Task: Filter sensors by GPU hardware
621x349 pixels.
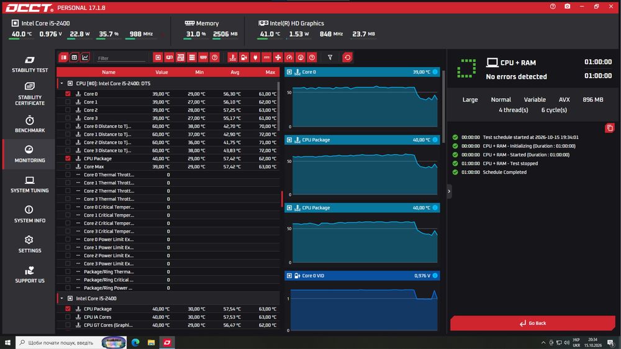Action: [169, 57]
